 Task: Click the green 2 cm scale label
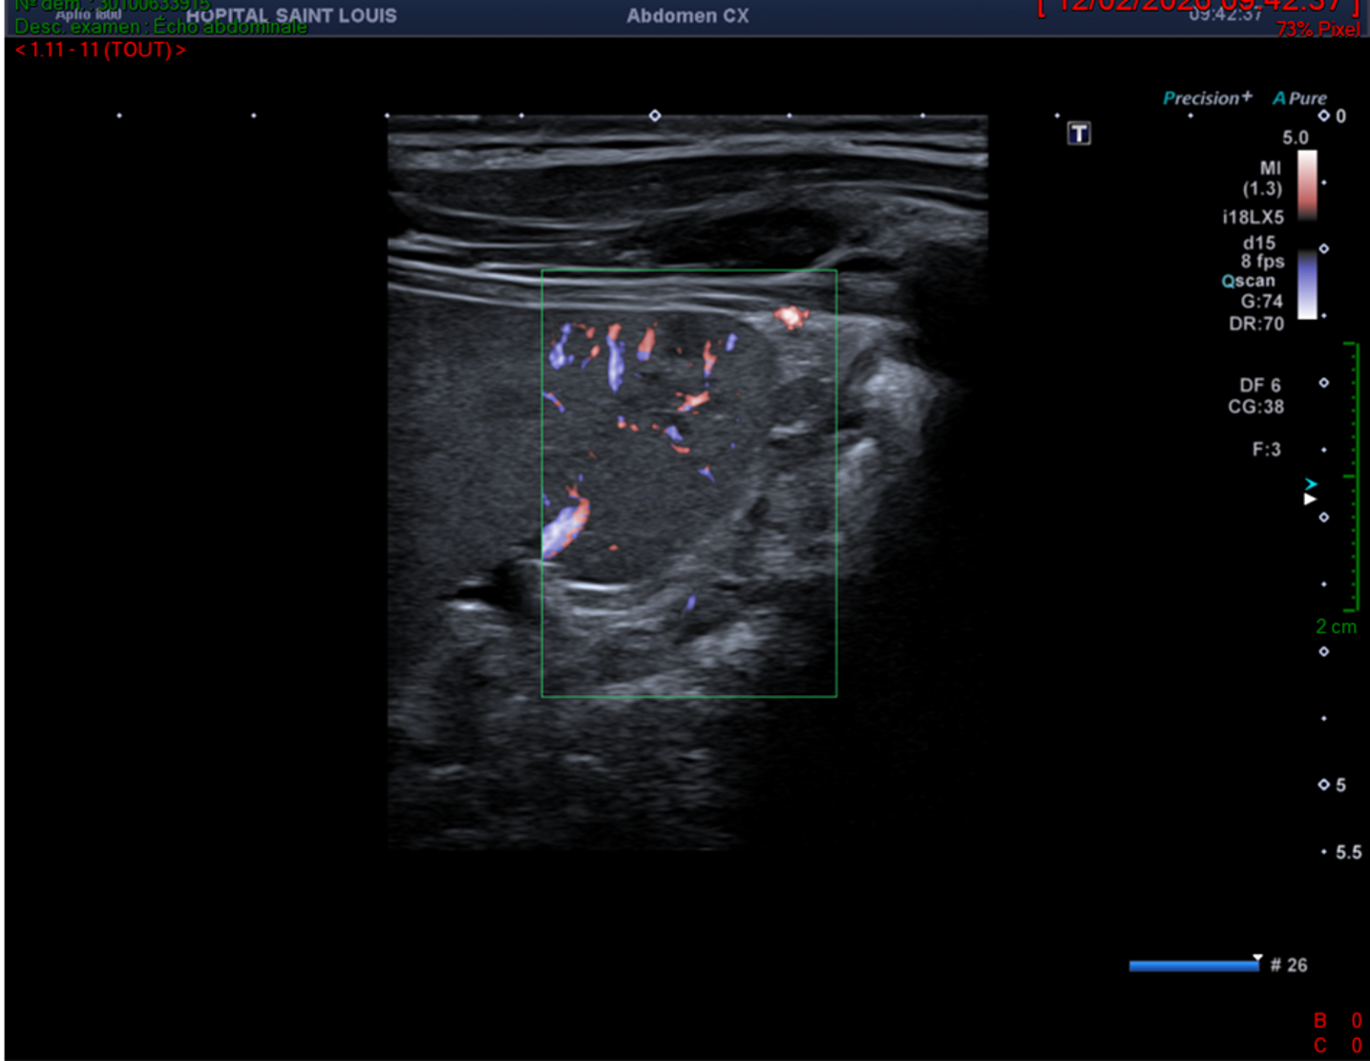[x=1336, y=626]
